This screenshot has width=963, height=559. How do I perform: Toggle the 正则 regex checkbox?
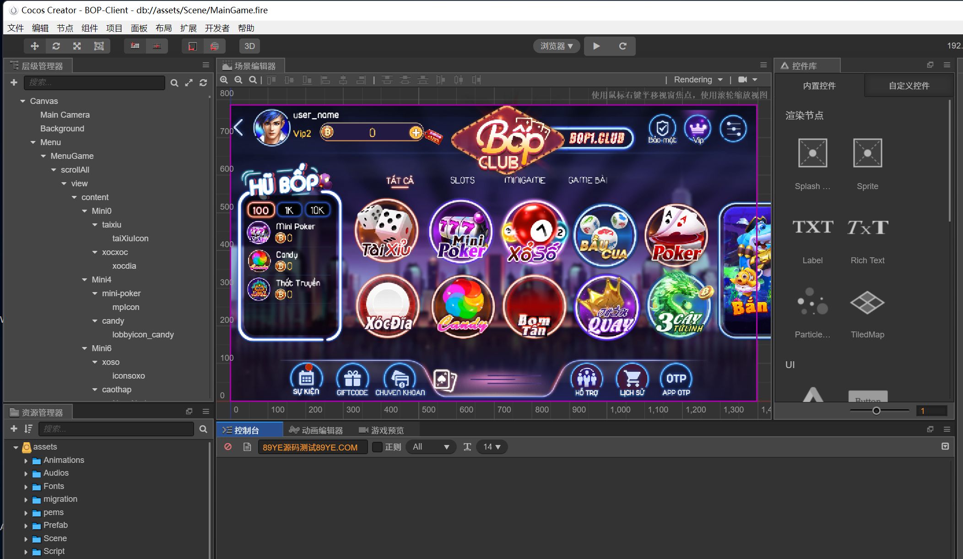pos(377,447)
